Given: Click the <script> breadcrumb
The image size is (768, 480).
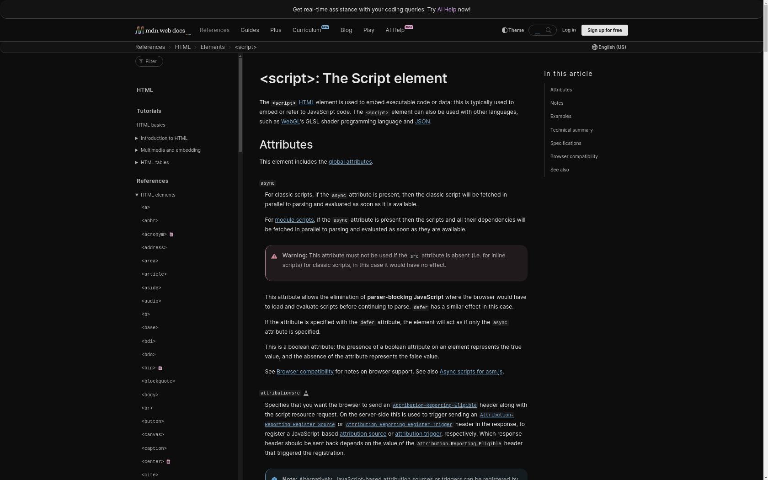Looking at the screenshot, I should [245, 47].
